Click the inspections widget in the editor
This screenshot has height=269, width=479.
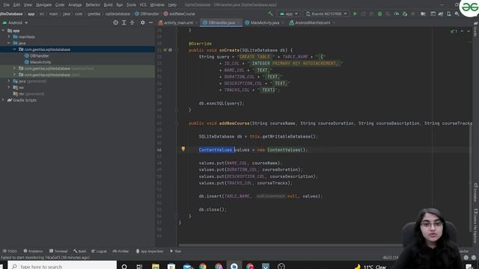pyautogui.click(x=454, y=31)
